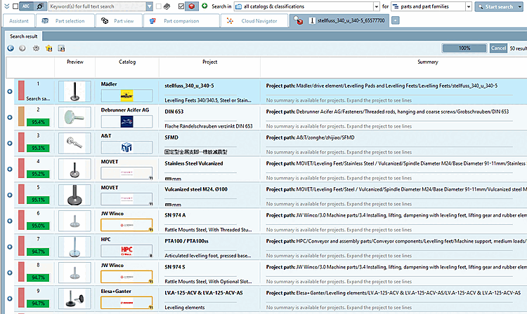
Task: Open the gear settings icon in results toolbar
Action: coord(36,48)
